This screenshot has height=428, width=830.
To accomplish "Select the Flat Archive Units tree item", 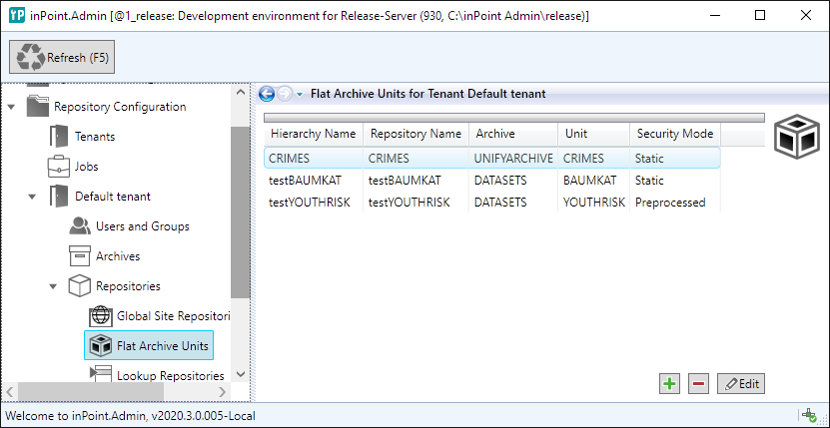I will pyautogui.click(x=148, y=345).
